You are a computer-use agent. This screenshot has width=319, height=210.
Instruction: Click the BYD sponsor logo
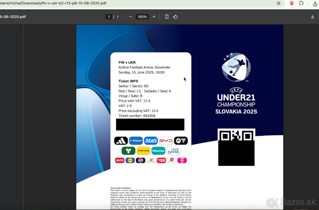coord(166,141)
